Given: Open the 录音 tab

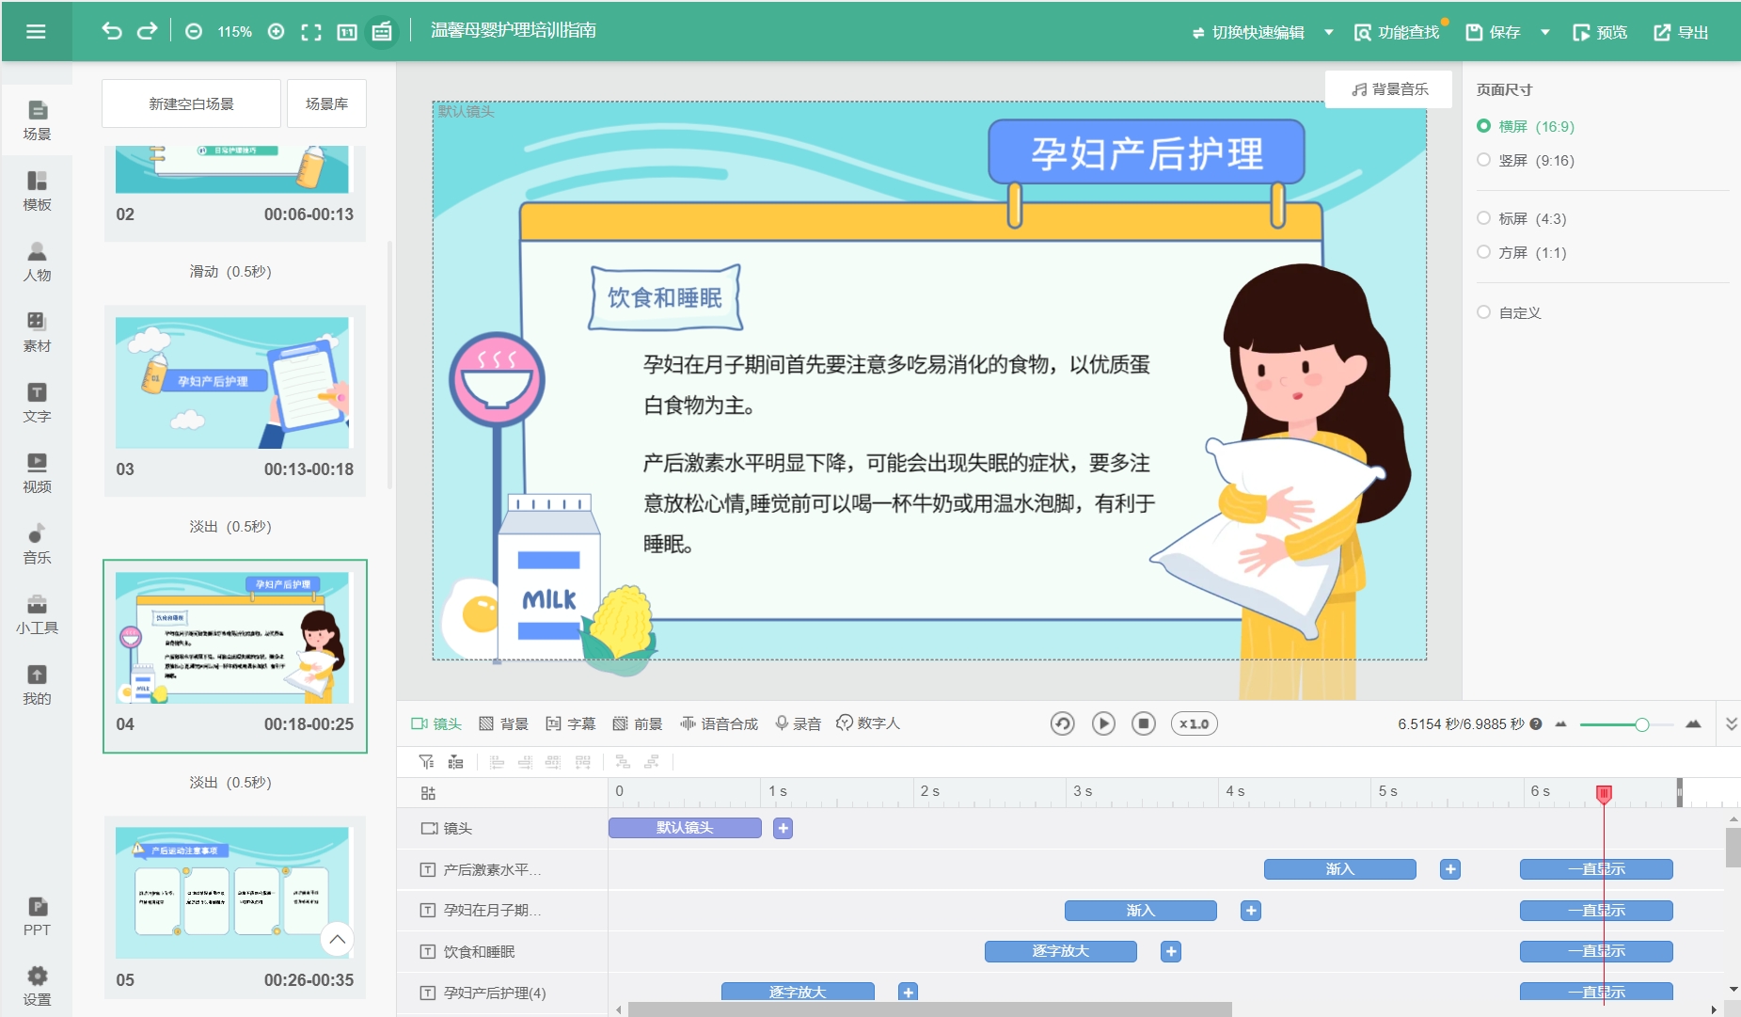Looking at the screenshot, I should (799, 723).
